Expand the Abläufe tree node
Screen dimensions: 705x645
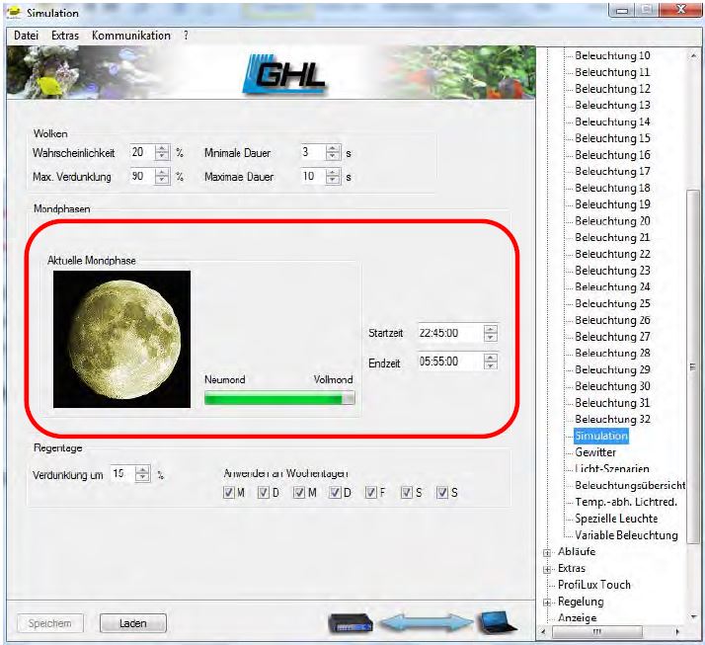[x=546, y=552]
